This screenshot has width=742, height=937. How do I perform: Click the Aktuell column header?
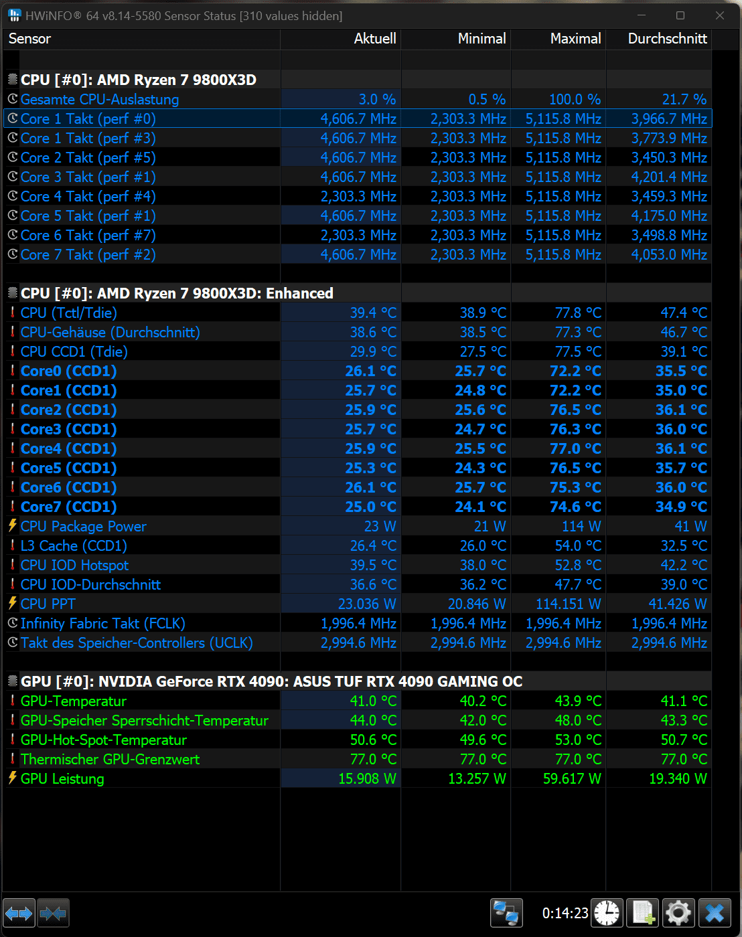(341, 39)
